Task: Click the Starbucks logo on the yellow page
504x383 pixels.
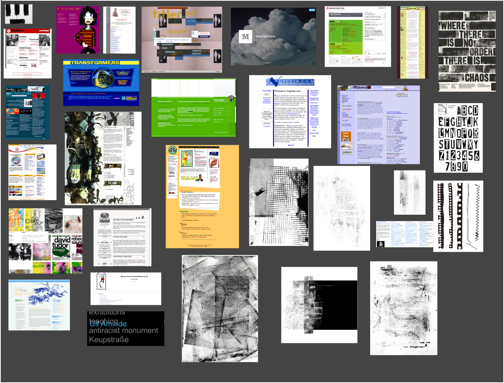Action: (172, 150)
